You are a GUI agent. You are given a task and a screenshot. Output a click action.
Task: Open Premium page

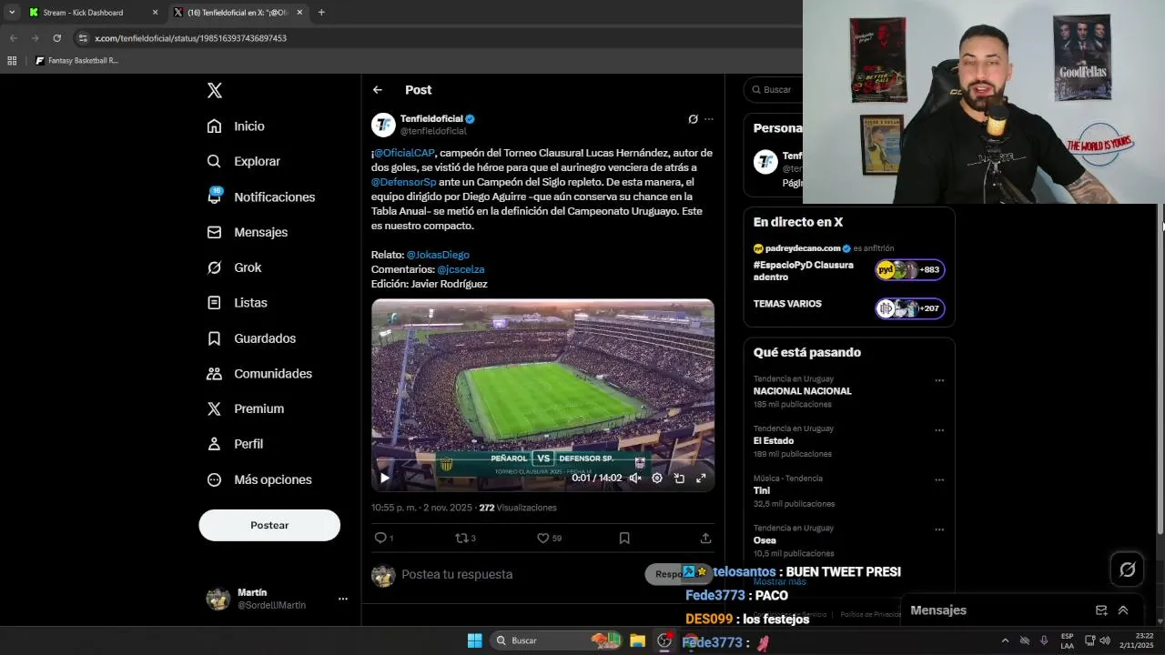point(245,409)
